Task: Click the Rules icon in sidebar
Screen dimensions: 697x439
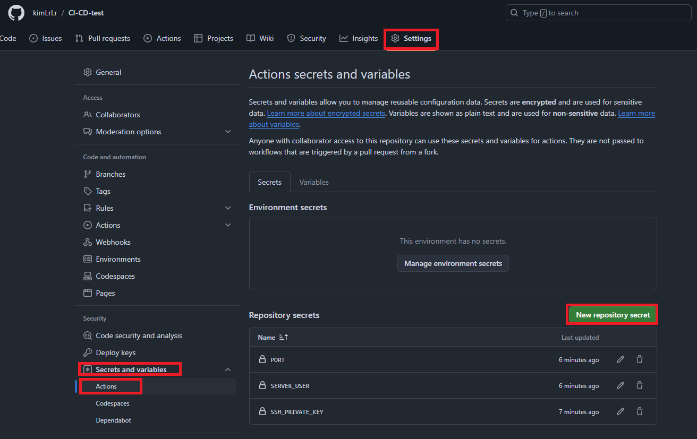Action: tap(88, 208)
